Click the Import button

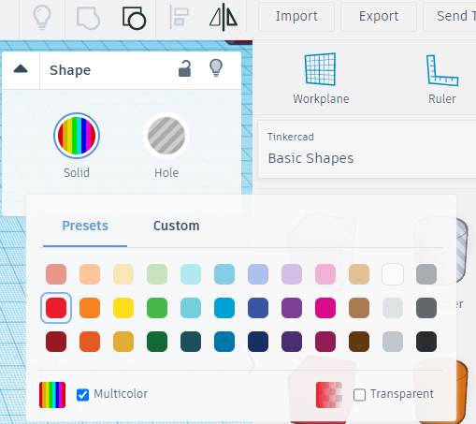click(x=296, y=17)
